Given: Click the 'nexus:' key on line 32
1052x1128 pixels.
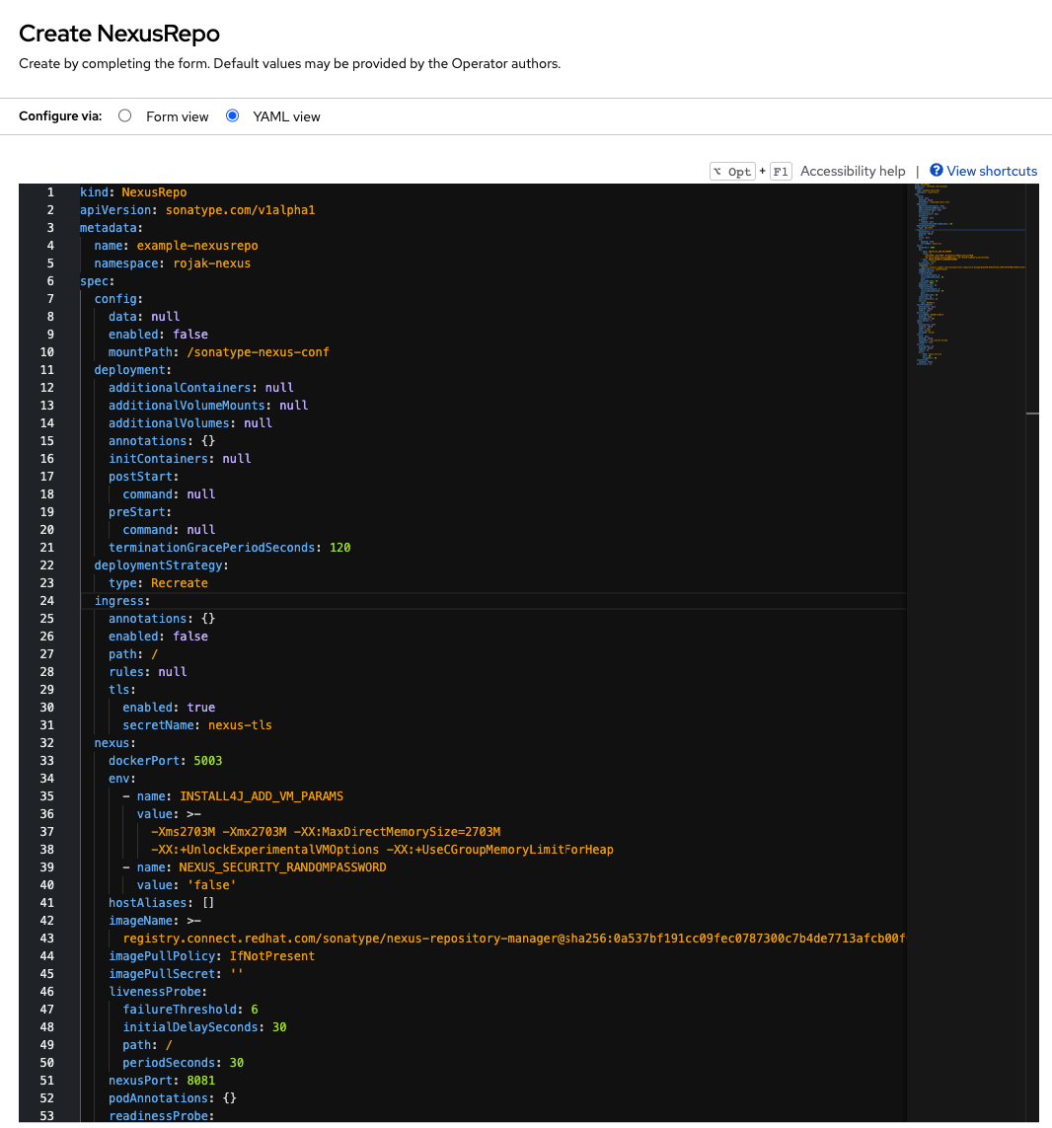Looking at the screenshot, I should click(x=115, y=743).
